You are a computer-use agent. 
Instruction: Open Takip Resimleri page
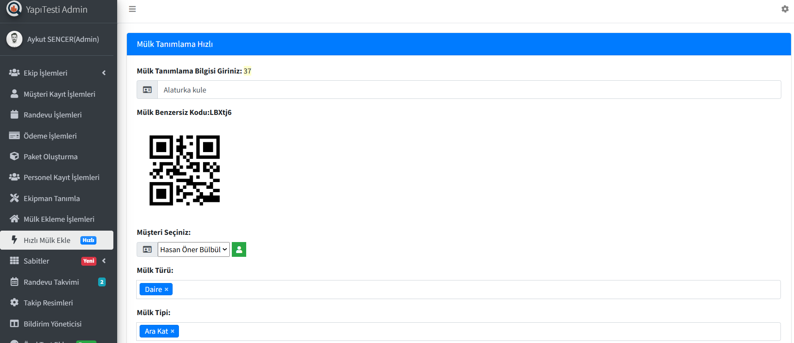point(57,302)
